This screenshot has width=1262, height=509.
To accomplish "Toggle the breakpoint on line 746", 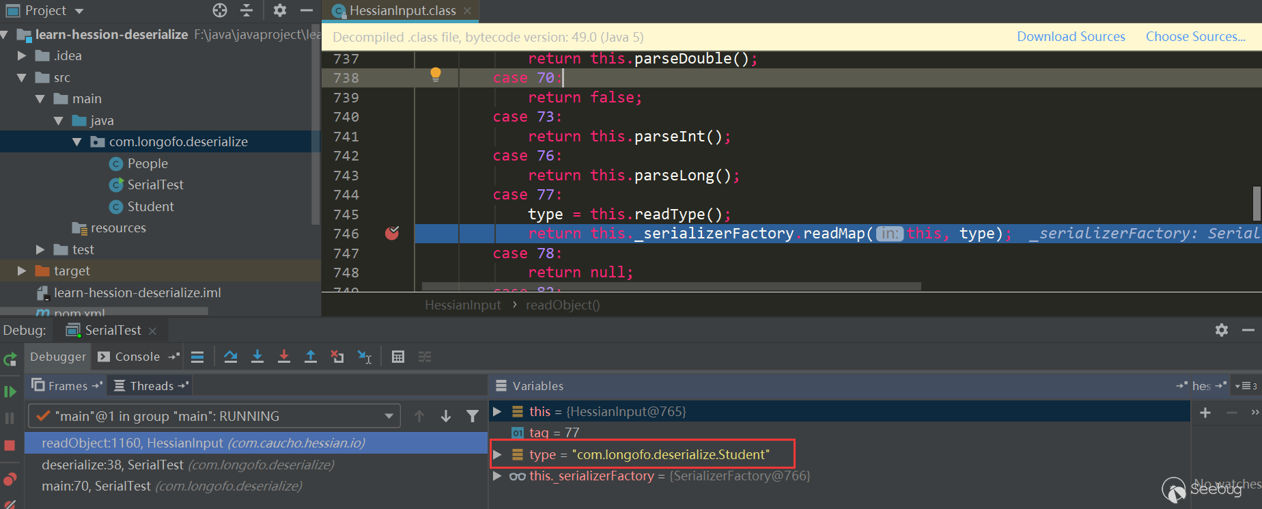I will click(392, 234).
